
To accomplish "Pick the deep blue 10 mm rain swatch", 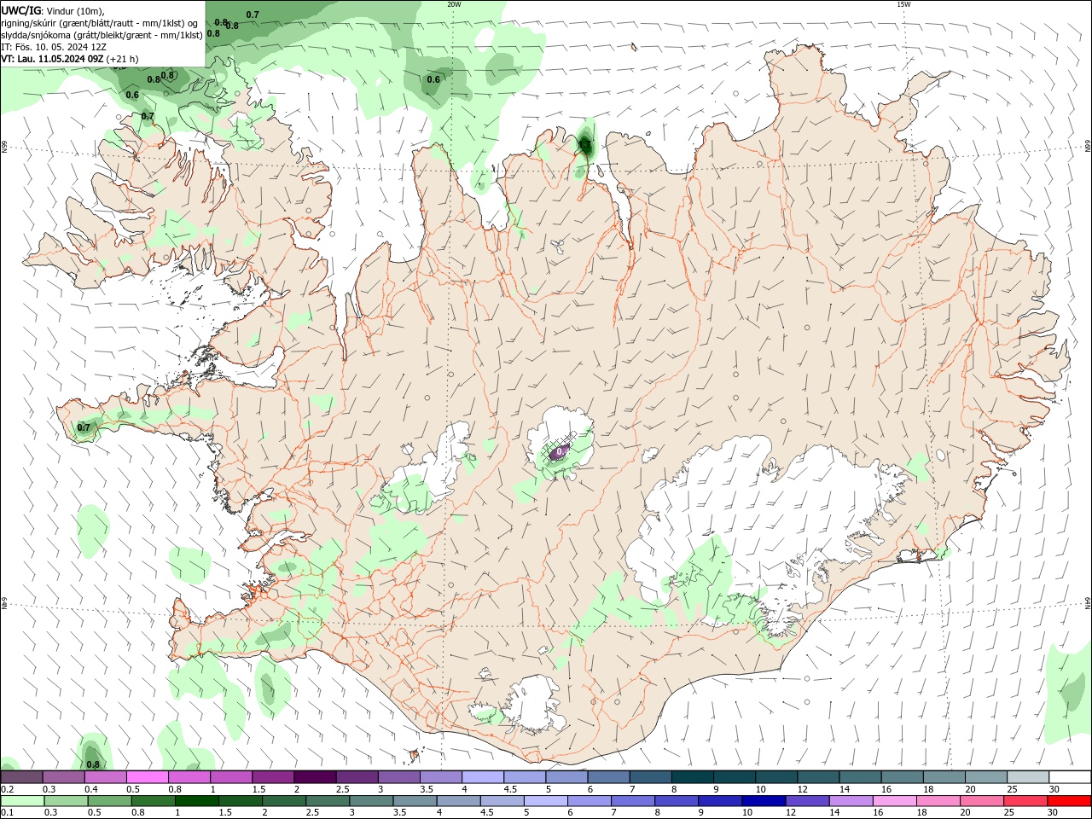I will pos(764,801).
